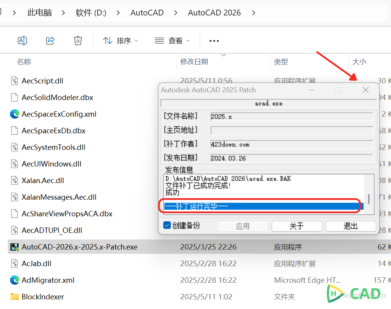The height and width of the screenshot is (309, 391).
Task: Click the XalanMessages.Aec.dll file icon
Action: click(x=14, y=197)
